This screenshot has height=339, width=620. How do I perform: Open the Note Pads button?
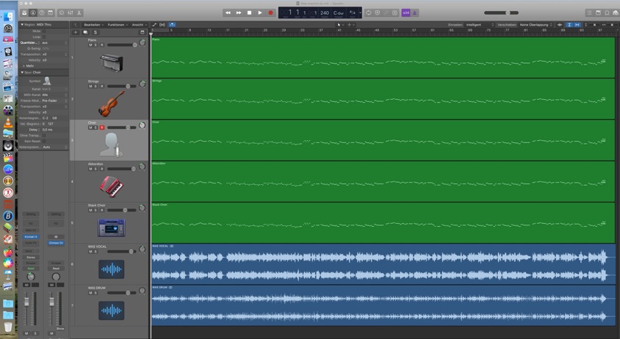[598, 12]
